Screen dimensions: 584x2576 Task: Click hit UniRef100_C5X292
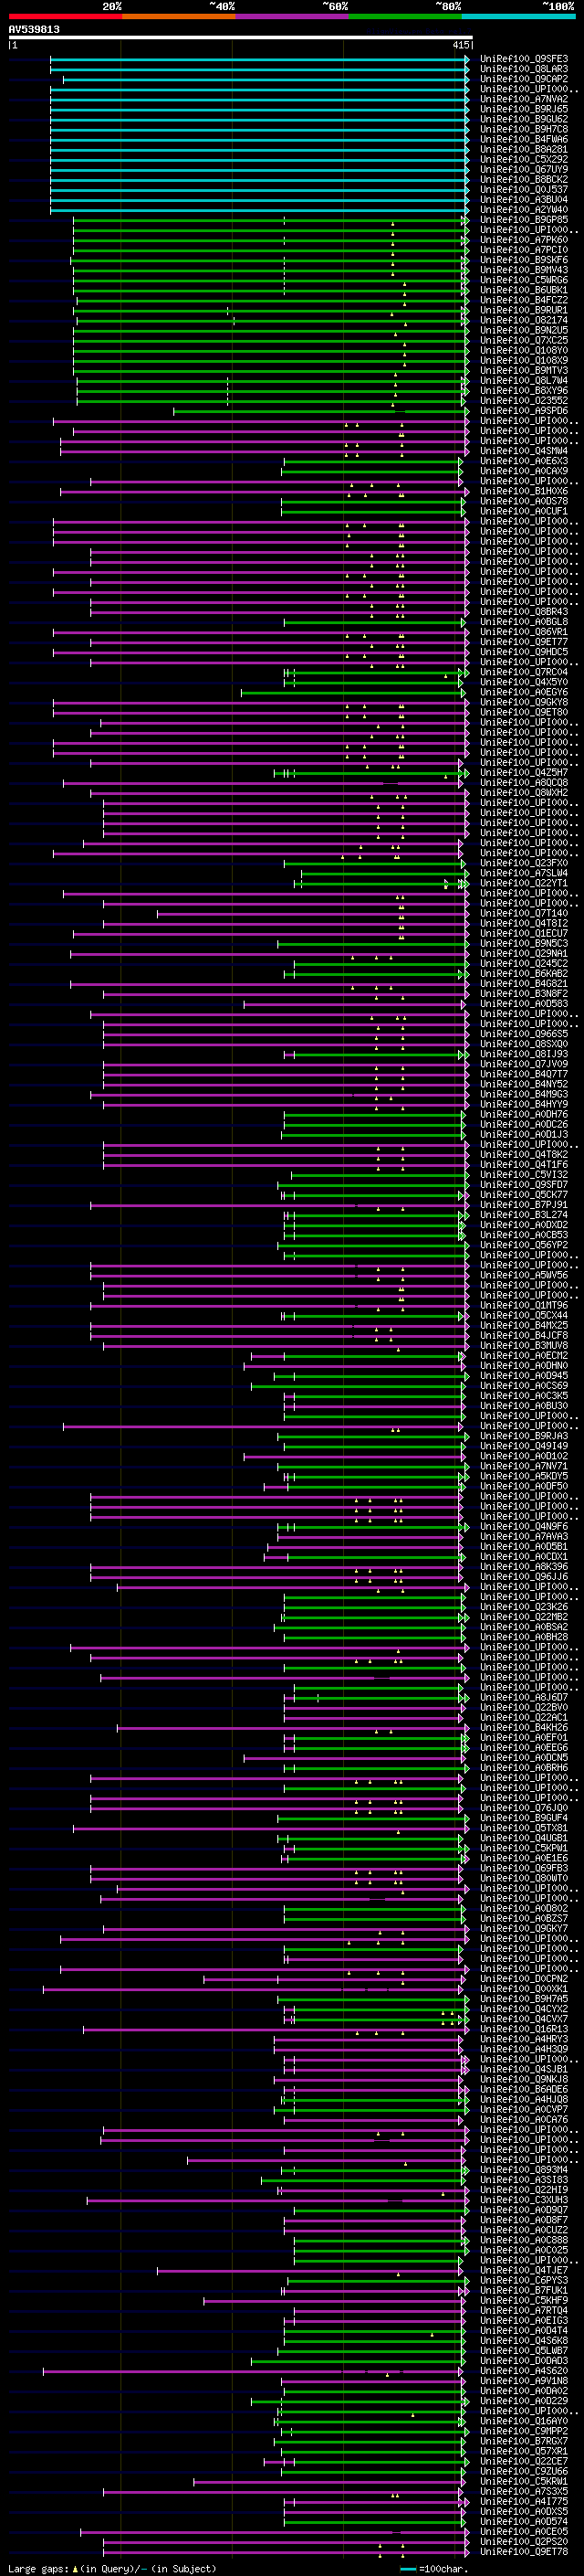[x=524, y=159]
